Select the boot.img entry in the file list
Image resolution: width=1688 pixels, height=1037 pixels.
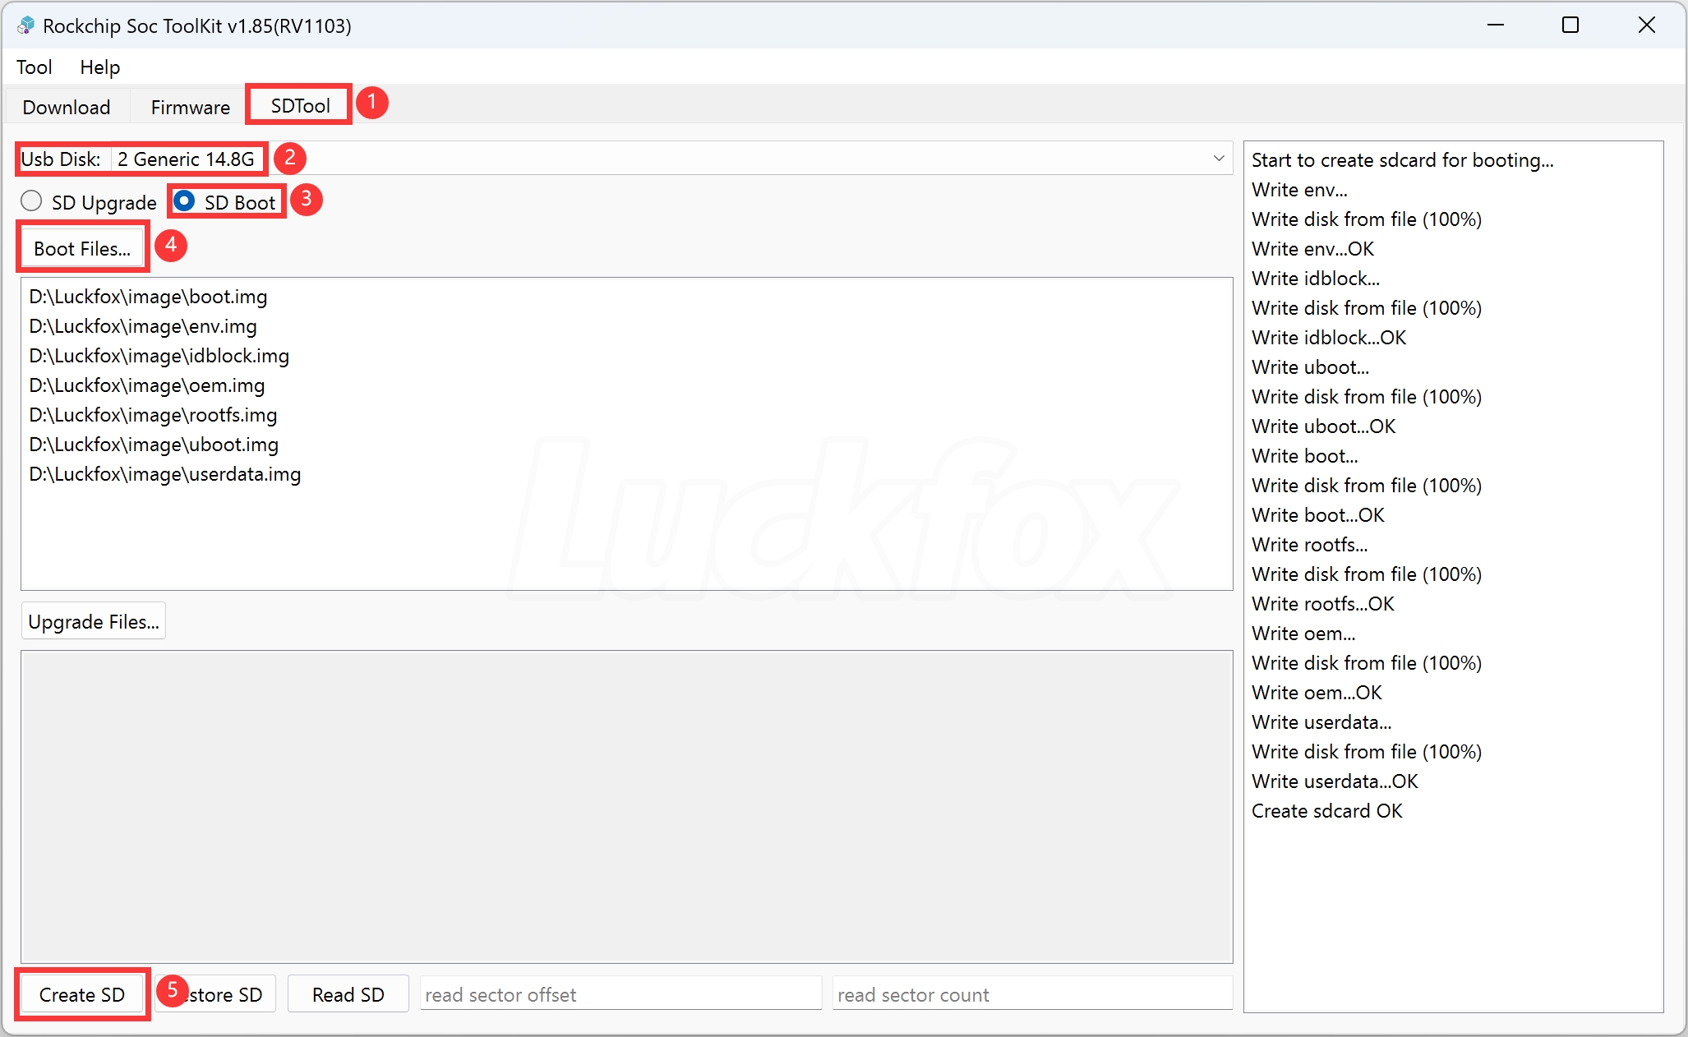(148, 297)
